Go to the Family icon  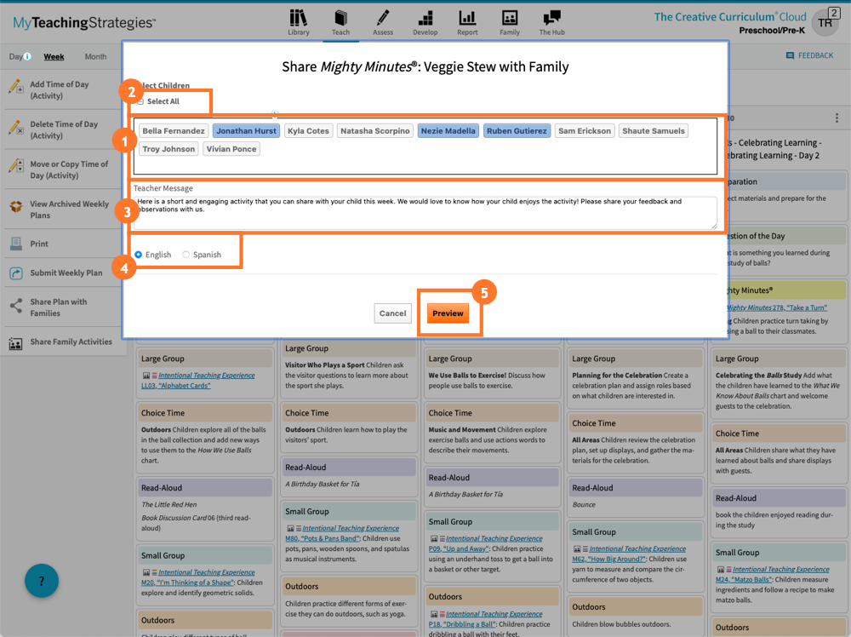tap(510, 19)
